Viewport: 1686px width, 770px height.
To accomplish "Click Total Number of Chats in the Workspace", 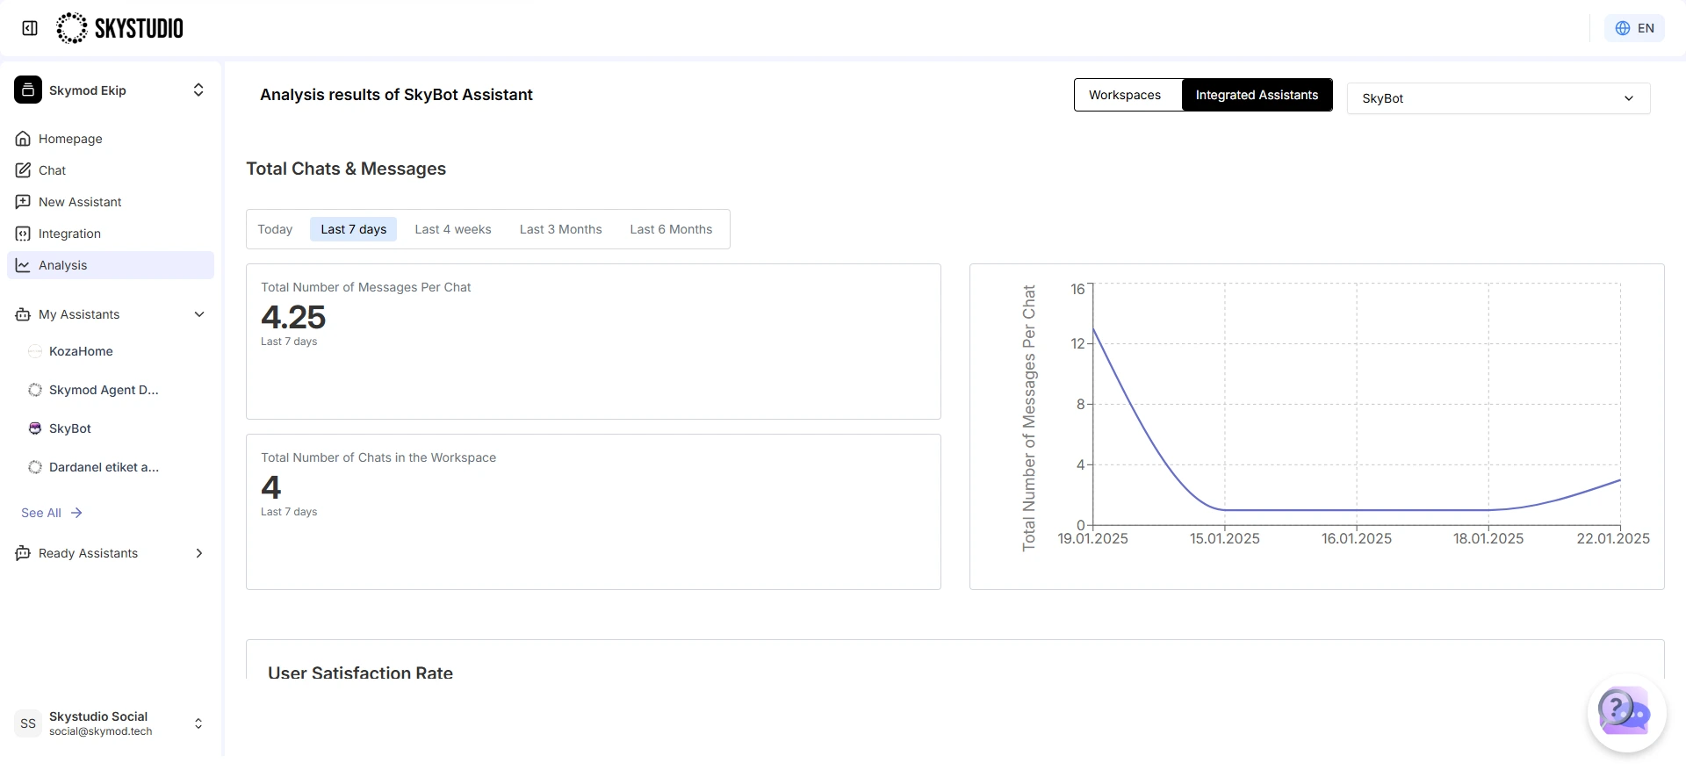I will pos(378,457).
